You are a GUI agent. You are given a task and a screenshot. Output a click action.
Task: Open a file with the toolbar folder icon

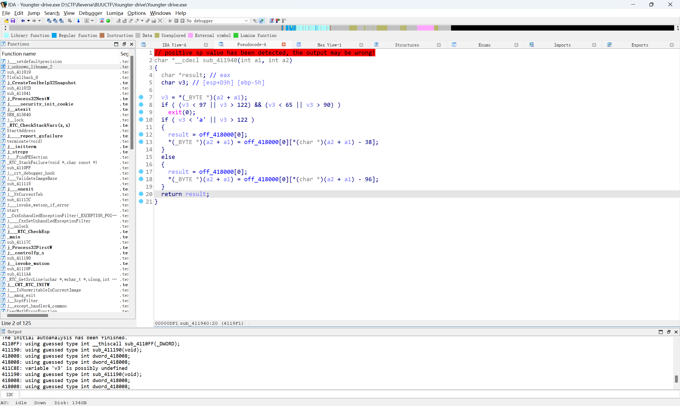6,21
